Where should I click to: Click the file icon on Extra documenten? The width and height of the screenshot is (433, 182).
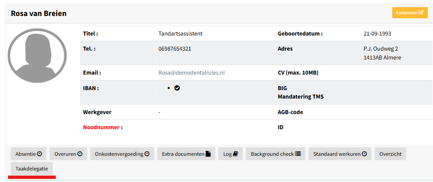pyautogui.click(x=208, y=154)
